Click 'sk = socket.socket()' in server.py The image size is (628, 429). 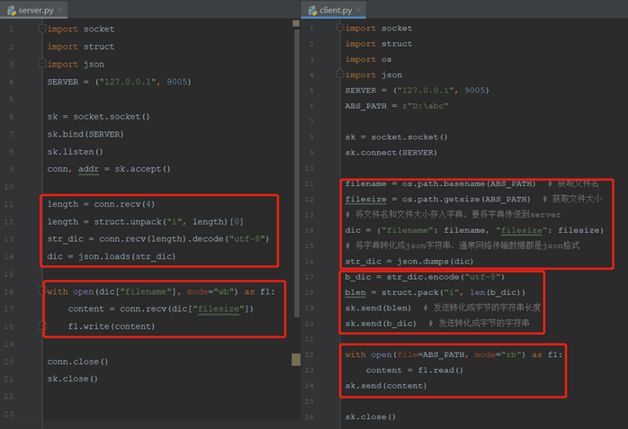tap(98, 116)
